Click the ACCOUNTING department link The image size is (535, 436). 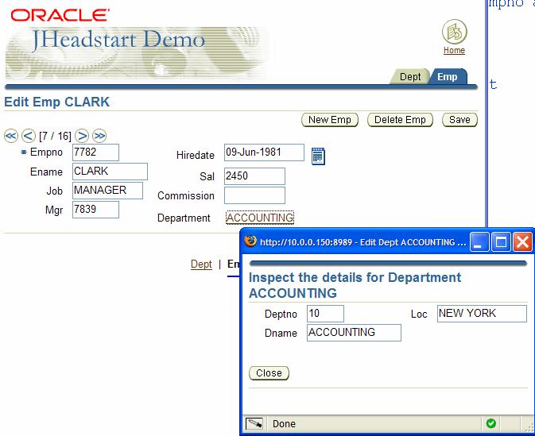pos(260,218)
